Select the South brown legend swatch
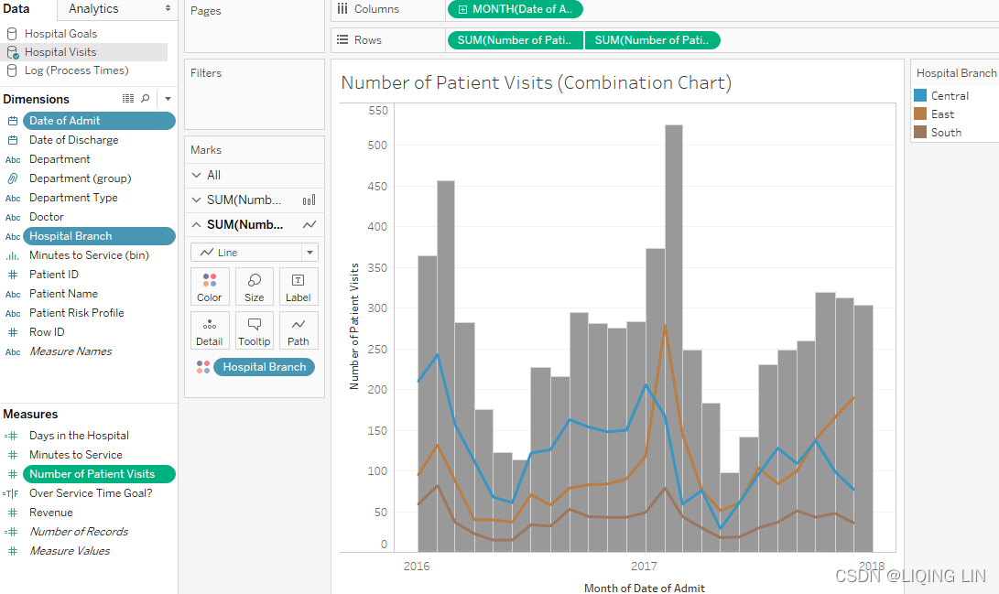The image size is (999, 594). coord(920,133)
